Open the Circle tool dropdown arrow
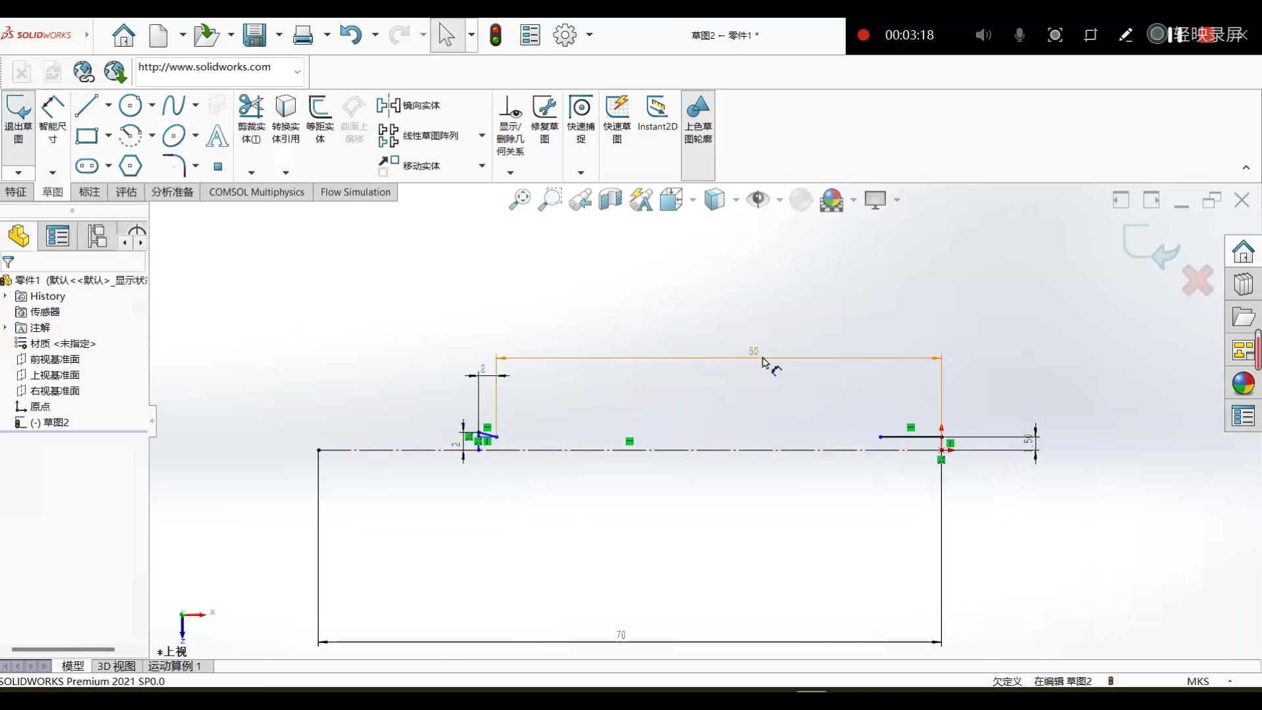 click(x=152, y=105)
